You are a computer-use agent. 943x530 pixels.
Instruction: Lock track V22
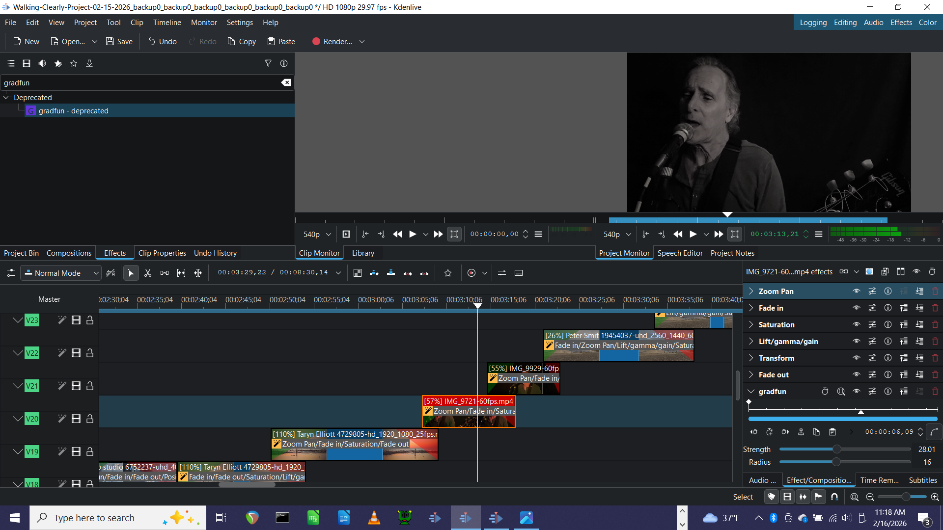click(90, 353)
